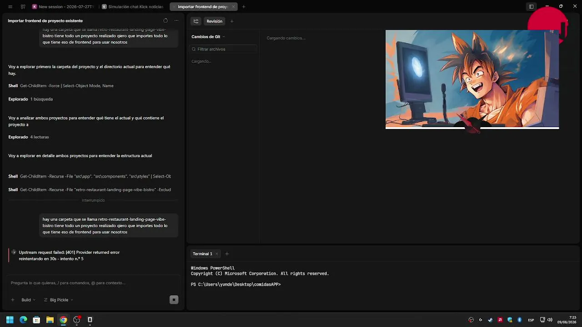Screen dimensions: 582x327
Task: Select the Upstream request failed error message
Action: point(69,253)
